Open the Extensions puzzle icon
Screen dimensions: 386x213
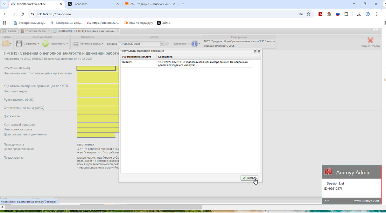tap(347, 14)
